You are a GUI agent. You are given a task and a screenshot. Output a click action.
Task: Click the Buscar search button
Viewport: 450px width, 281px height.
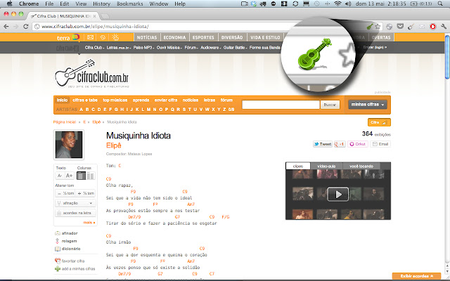click(330, 105)
